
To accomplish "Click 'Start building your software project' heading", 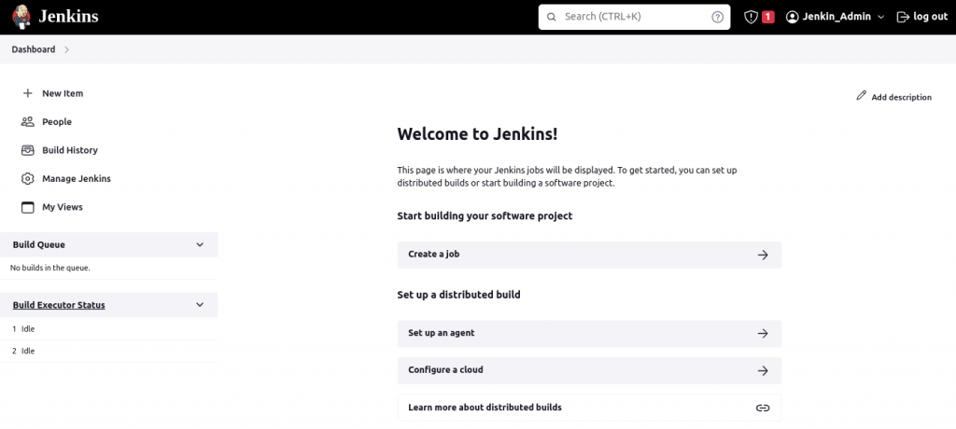I will pos(485,215).
